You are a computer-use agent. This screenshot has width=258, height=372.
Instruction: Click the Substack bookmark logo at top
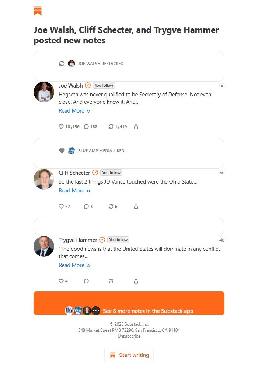pyautogui.click(x=38, y=11)
